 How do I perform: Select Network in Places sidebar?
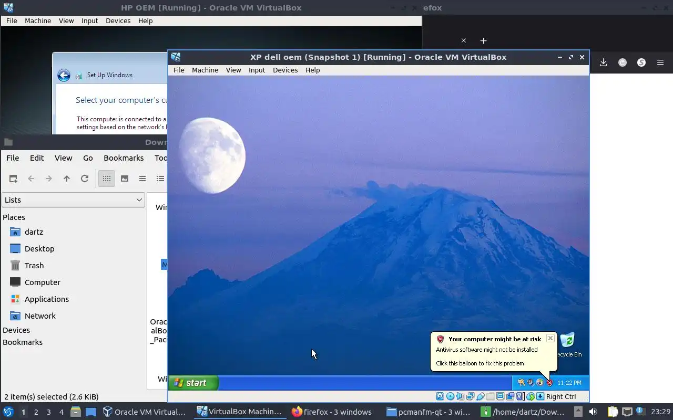pos(40,316)
